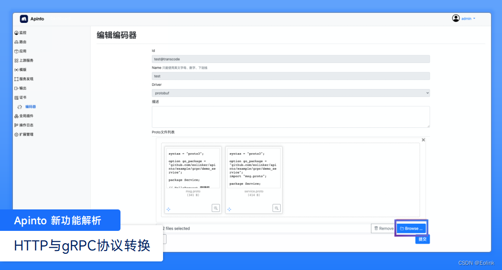Click the move handle on msg.proto
This screenshot has width=502, height=270.
click(168, 209)
